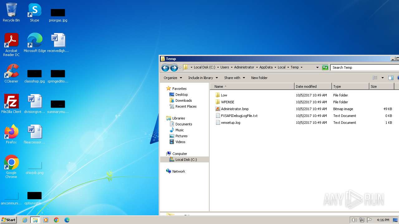Viewport: 399px width, 224px height.
Task: Select classshop.jpg on the desktop
Action: 34,76
